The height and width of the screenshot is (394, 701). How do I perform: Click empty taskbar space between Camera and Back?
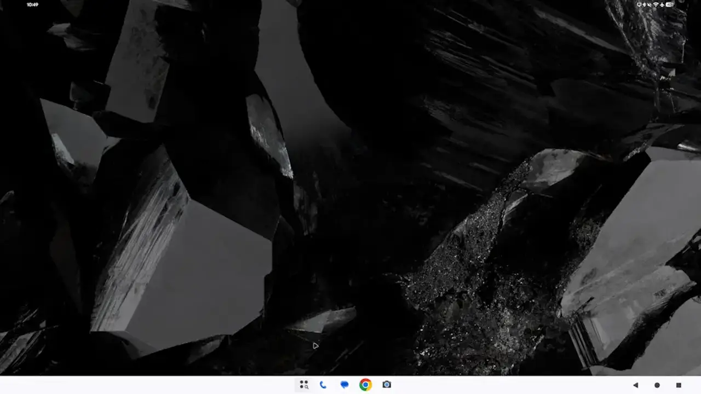(509, 385)
